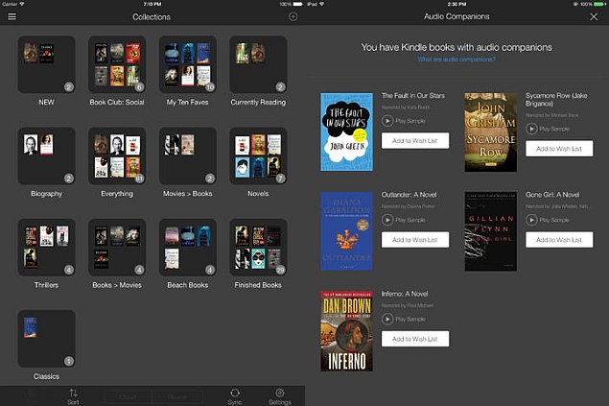The height and width of the screenshot is (406, 609).
Task: Open the NEW collection
Action: (x=47, y=64)
